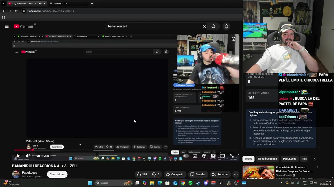Image resolution: width=334 pixels, height=187 pixels.
Task: Open File Explorer from taskbar
Action: [152, 183]
